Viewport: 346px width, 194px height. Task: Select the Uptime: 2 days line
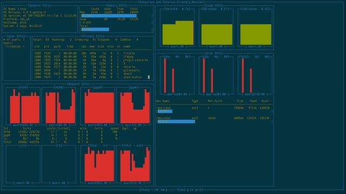pyautogui.click(x=23, y=26)
